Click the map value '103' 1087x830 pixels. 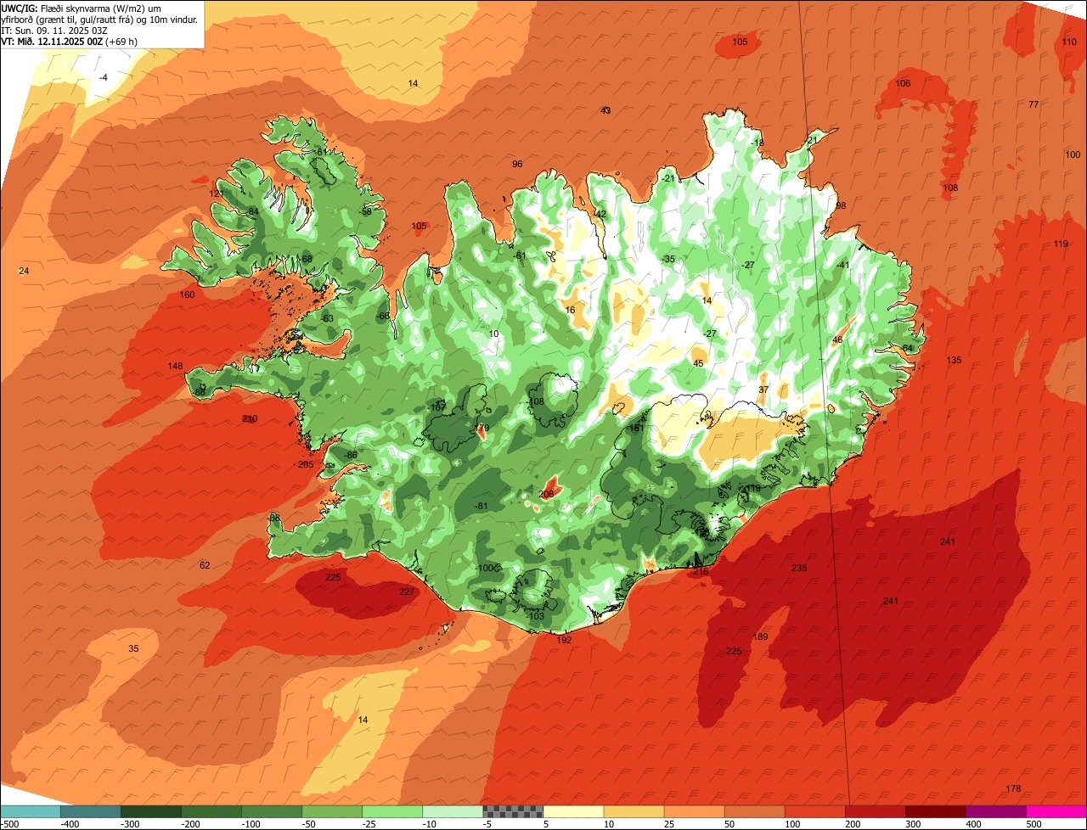(x=537, y=616)
